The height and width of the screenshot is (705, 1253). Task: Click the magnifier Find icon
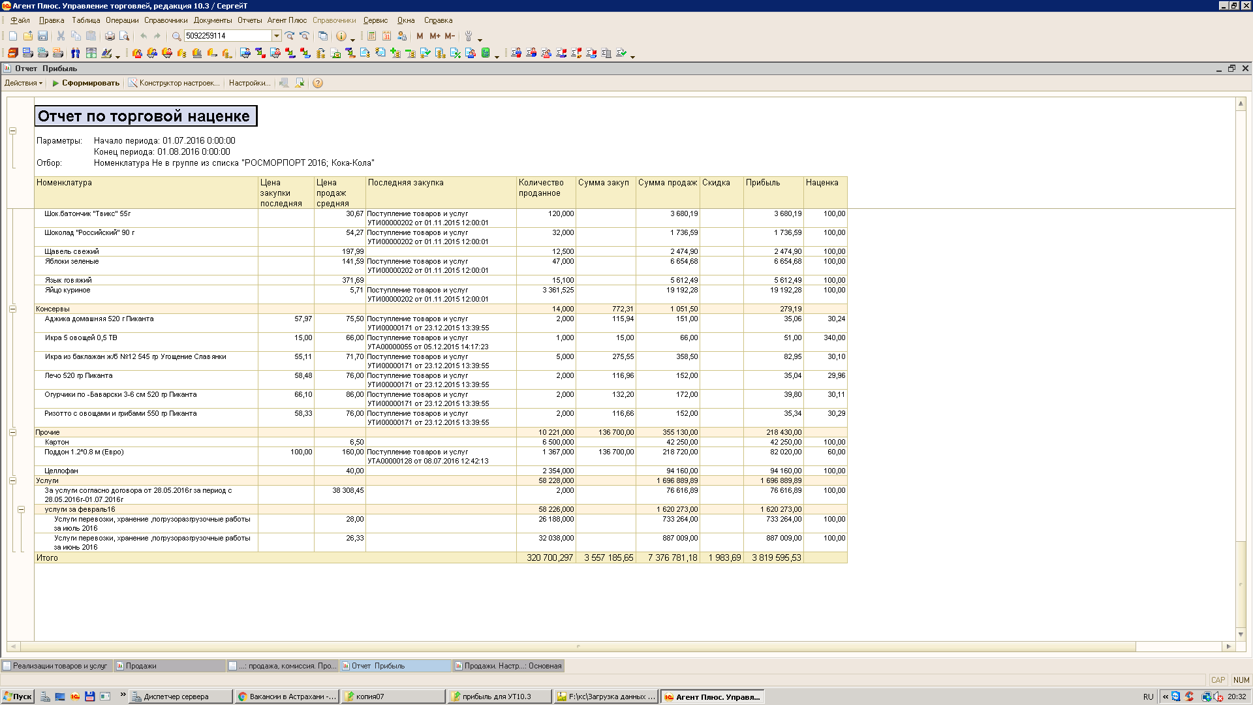[x=176, y=36]
